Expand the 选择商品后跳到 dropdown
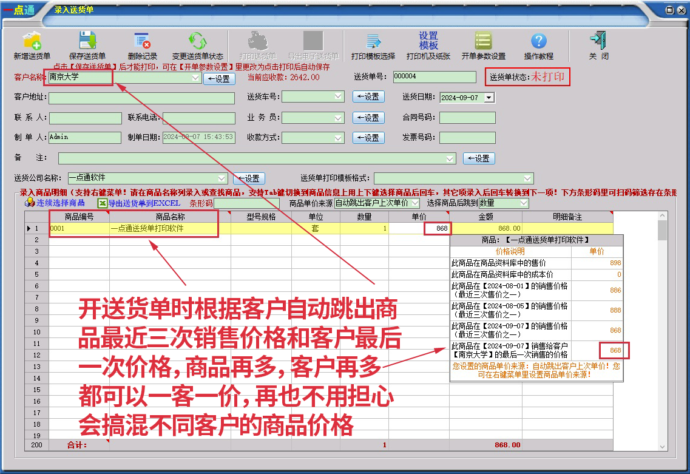The height and width of the screenshot is (474, 690). [524, 203]
